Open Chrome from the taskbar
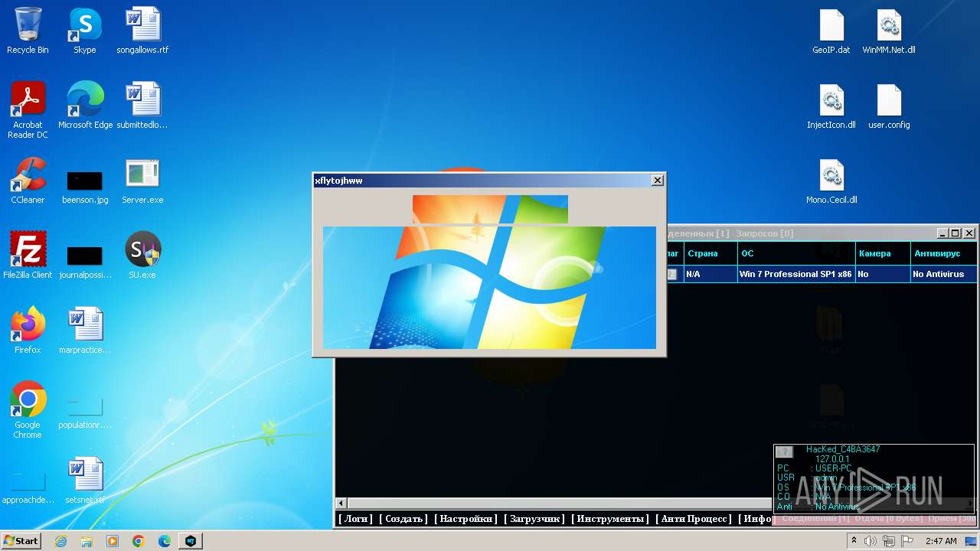Viewport: 980px width, 551px height. point(139,541)
